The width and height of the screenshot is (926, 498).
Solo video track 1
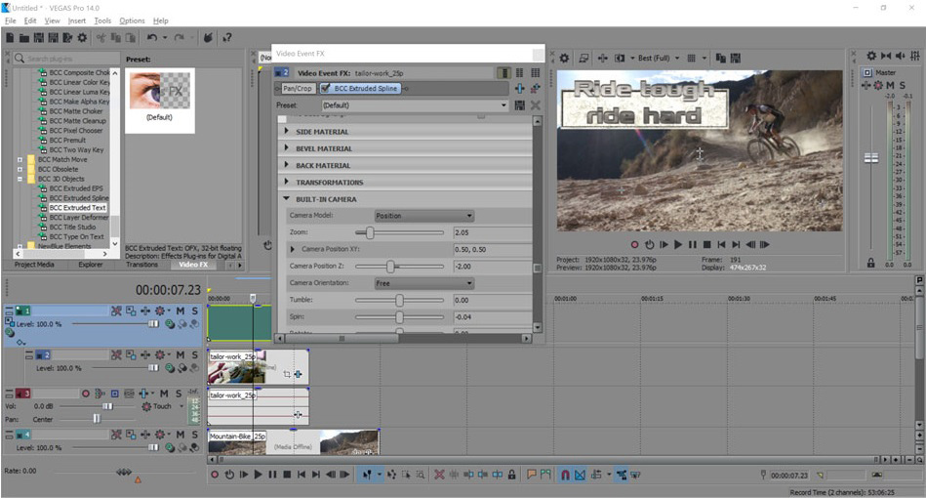pyautogui.click(x=194, y=311)
